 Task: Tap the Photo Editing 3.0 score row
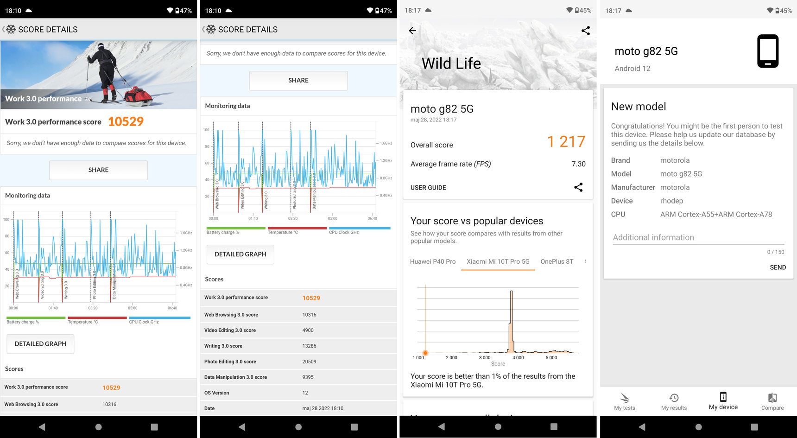[298, 362]
